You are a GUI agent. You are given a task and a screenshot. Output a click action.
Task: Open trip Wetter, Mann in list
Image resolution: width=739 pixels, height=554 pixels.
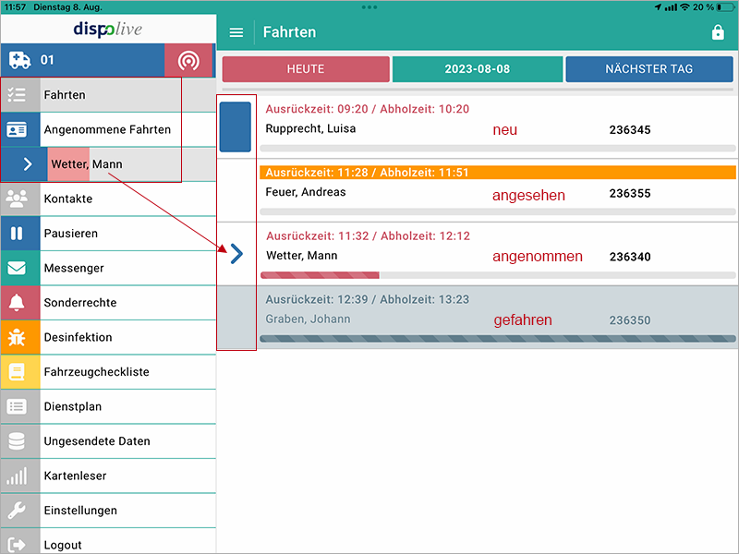click(x=478, y=254)
